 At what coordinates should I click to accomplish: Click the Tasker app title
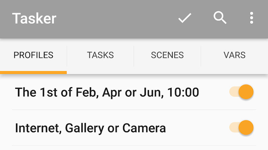point(34,18)
